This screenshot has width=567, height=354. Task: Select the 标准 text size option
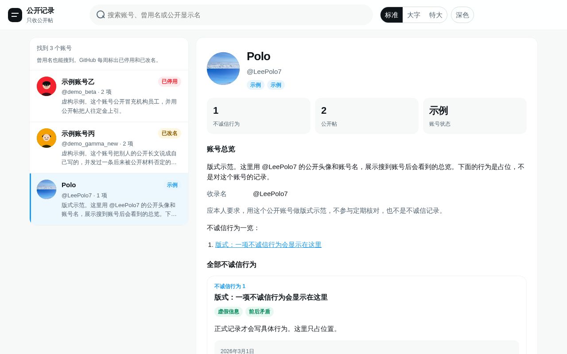click(x=392, y=15)
